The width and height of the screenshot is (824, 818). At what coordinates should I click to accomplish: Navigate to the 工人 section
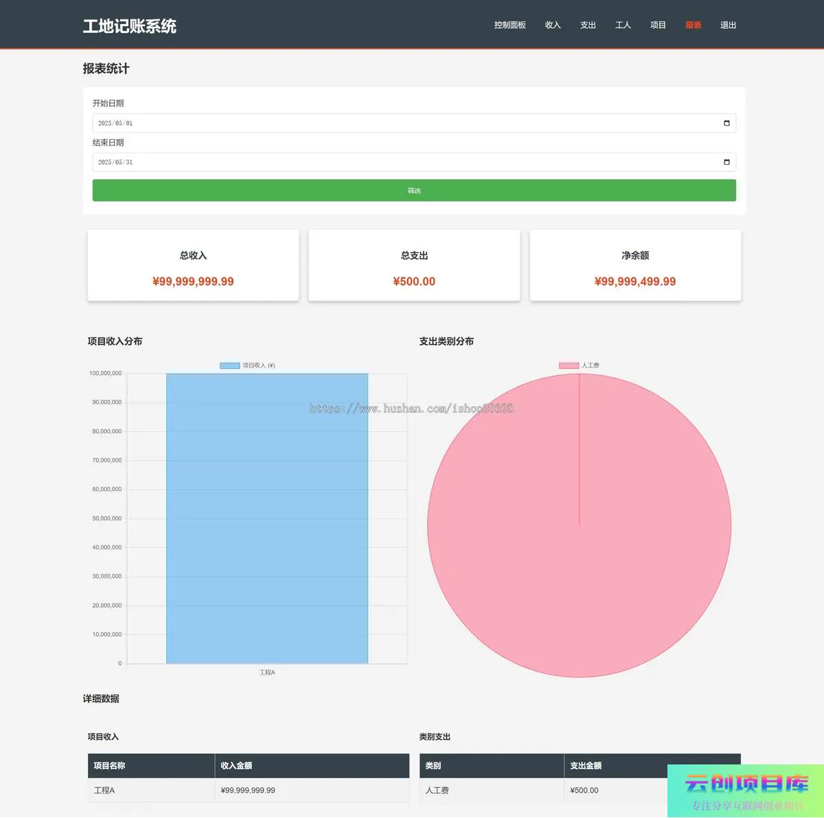pos(623,25)
